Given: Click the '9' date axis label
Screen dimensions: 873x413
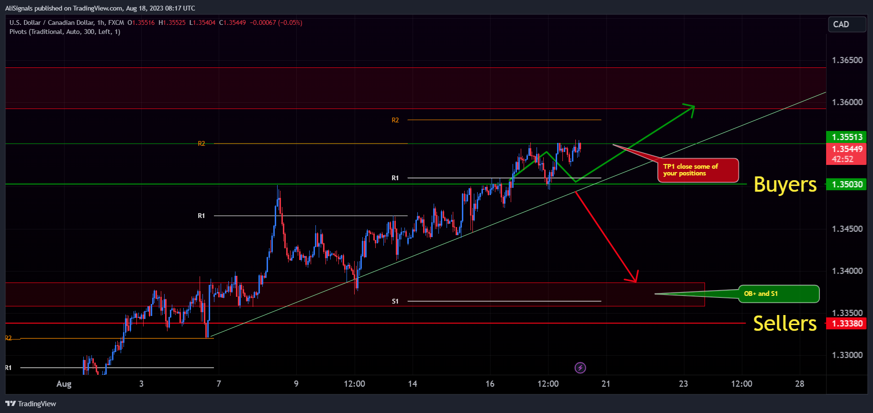Looking at the screenshot, I should pyautogui.click(x=296, y=384).
